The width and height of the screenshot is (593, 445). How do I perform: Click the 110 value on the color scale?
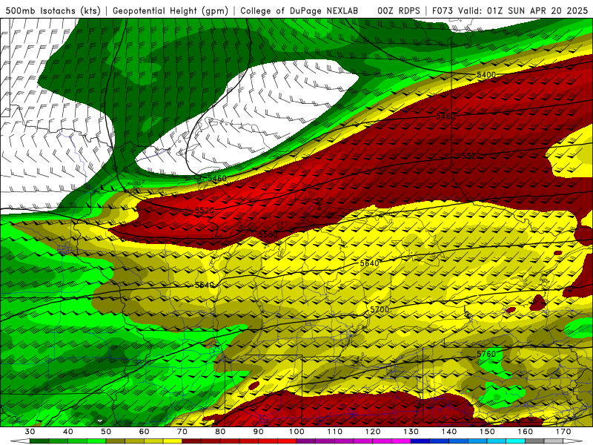tap(335, 432)
